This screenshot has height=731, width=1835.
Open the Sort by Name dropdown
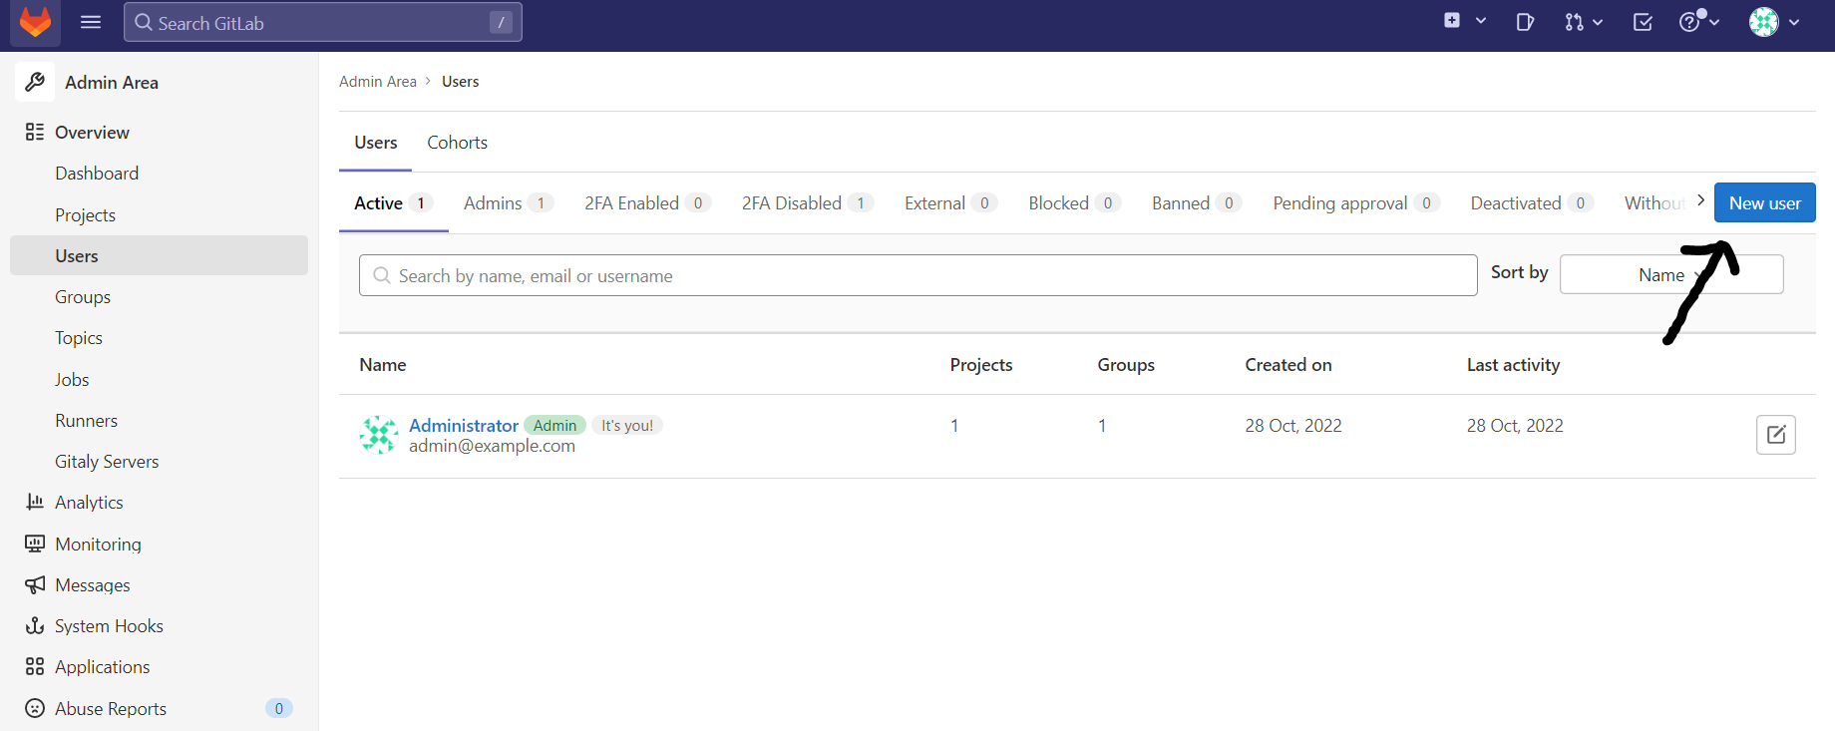click(x=1671, y=274)
